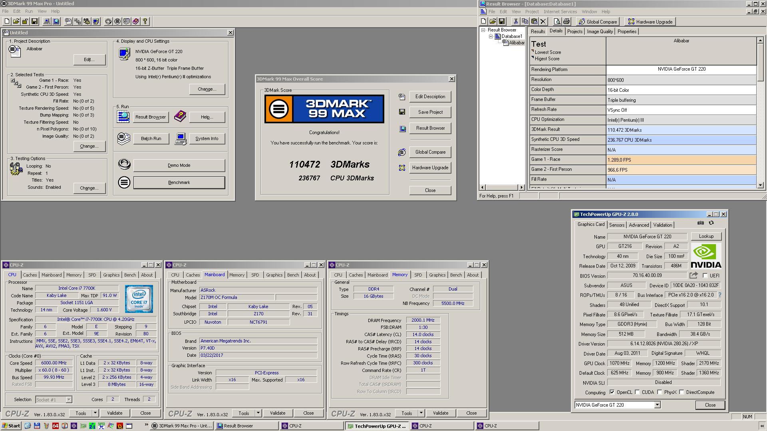Viewport: 767px width, 431px height.
Task: Click the Benchmark button in 3DMark
Action: (x=179, y=182)
